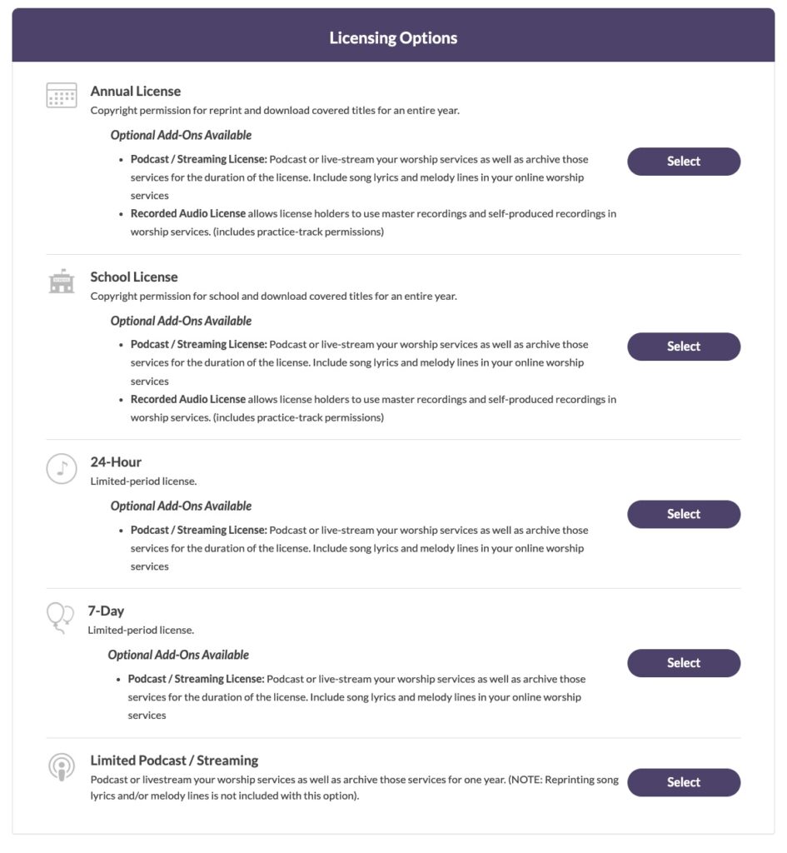Image resolution: width=787 pixels, height=853 pixels.
Task: Click the music note icon for 24-Hour
Action: coord(62,468)
